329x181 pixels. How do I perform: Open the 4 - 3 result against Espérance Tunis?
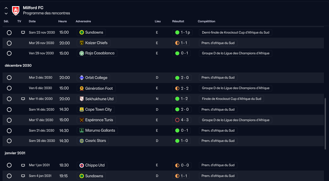coord(182,120)
